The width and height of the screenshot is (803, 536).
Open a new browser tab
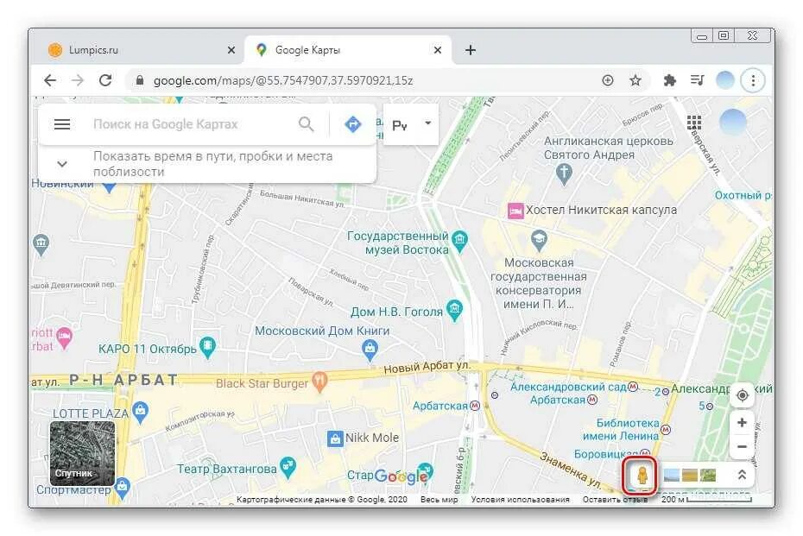pyautogui.click(x=470, y=50)
